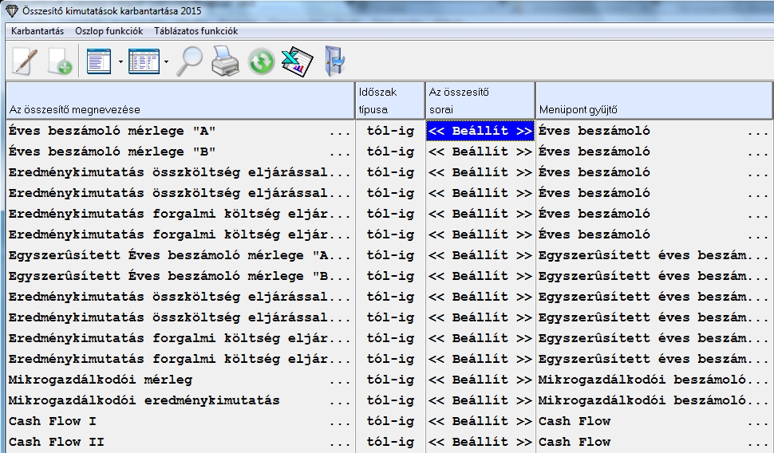This screenshot has width=774, height=453.
Task: Expand ellipsis next to Cash Flow I name
Action: 340,421
